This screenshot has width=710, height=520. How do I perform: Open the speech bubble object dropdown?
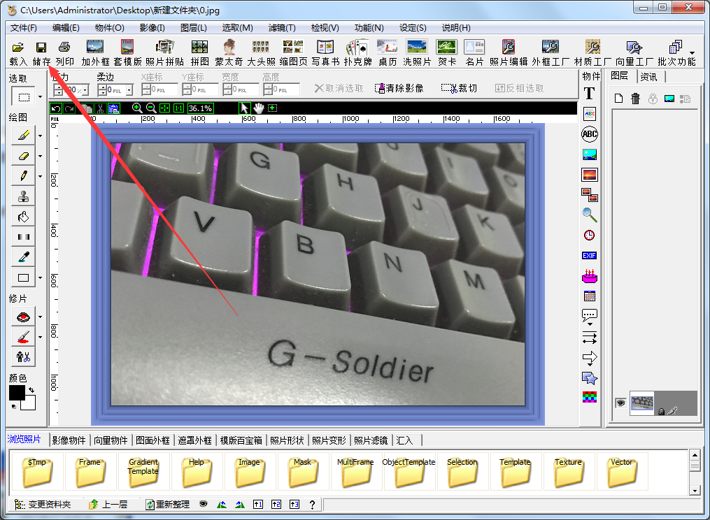pos(590,324)
